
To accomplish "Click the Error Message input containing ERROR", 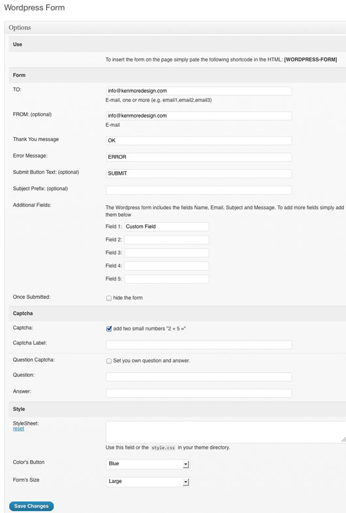I will 198,157.
